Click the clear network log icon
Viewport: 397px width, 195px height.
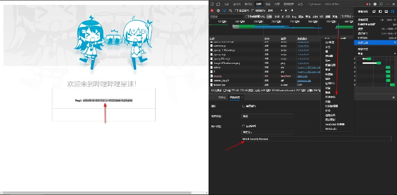[218, 11]
